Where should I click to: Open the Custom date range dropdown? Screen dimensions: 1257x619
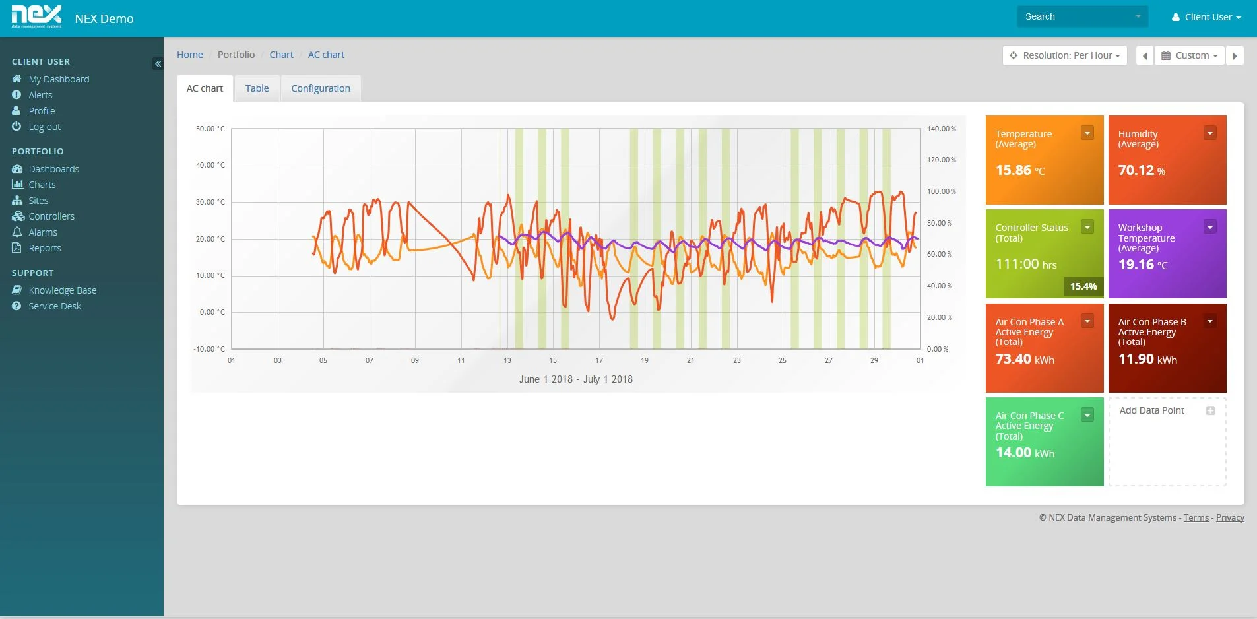pos(1189,55)
